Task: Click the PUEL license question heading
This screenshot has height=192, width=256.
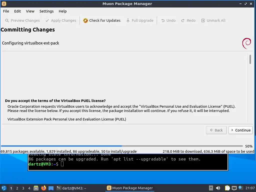Action: [x=55, y=101]
